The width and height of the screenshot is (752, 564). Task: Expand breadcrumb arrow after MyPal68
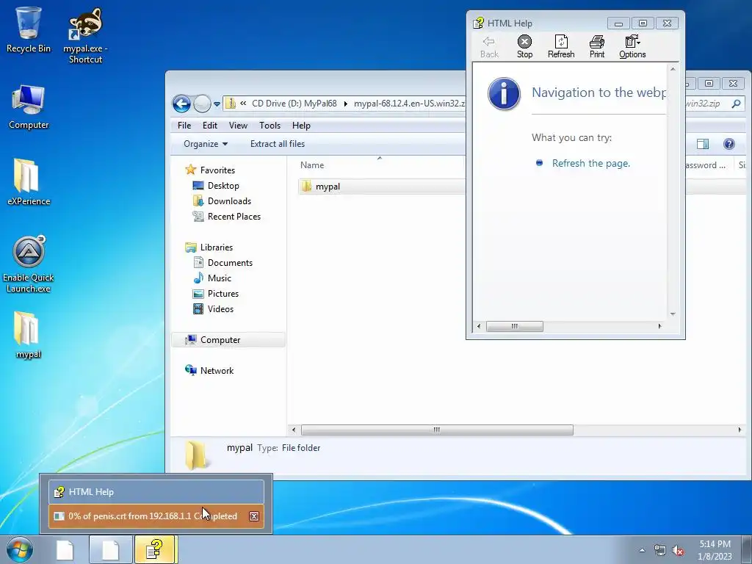[x=345, y=104]
